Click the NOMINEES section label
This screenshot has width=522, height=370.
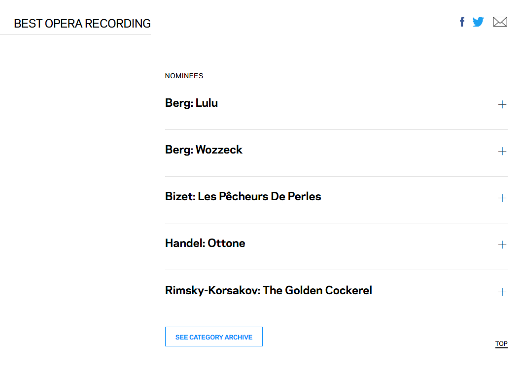click(x=184, y=76)
